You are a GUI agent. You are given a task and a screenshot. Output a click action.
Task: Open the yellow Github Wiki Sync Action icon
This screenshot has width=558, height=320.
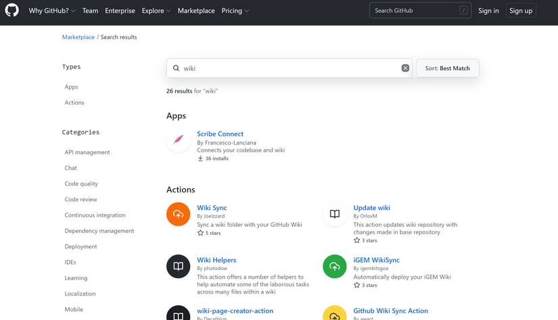point(334,315)
